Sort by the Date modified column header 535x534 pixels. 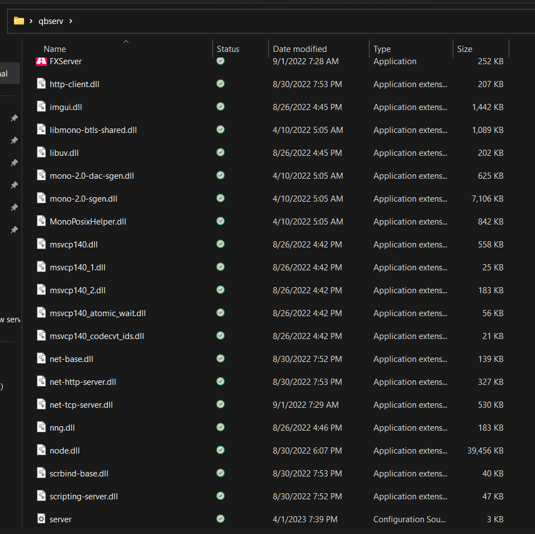point(299,49)
